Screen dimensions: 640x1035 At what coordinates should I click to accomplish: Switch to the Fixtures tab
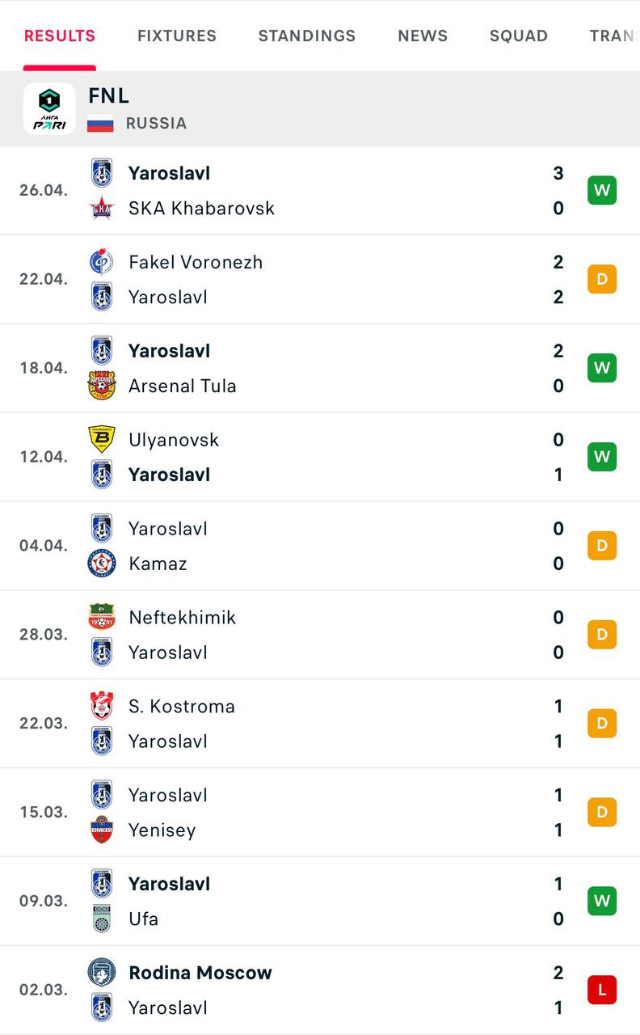tap(177, 36)
